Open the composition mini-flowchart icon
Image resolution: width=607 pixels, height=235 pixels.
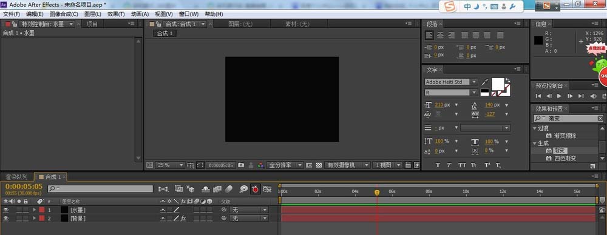(x=164, y=188)
